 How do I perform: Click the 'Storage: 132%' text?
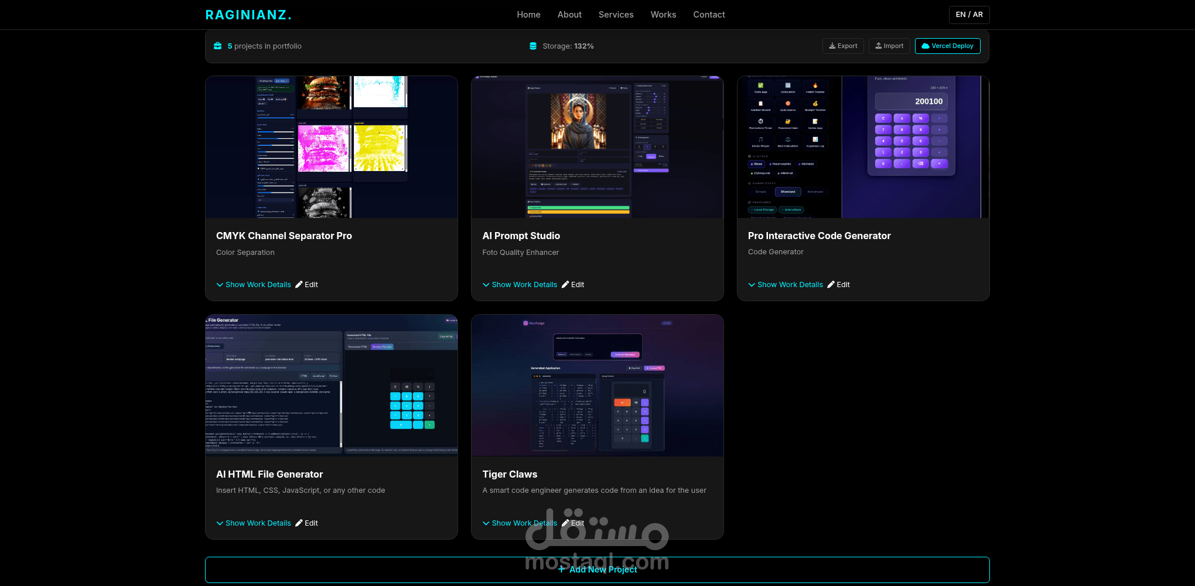pyautogui.click(x=568, y=46)
